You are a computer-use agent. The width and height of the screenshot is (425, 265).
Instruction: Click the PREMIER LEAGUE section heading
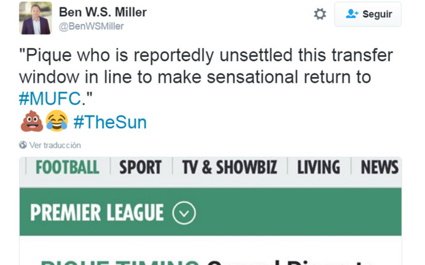[x=97, y=213]
